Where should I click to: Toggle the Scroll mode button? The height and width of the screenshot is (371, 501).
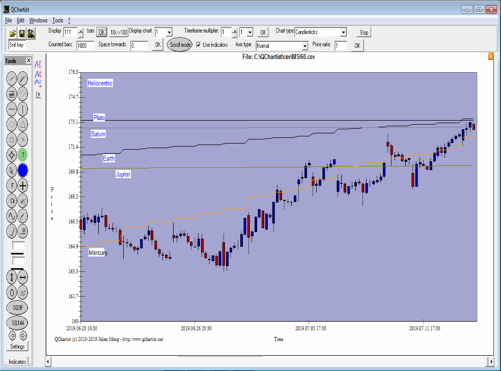click(180, 45)
